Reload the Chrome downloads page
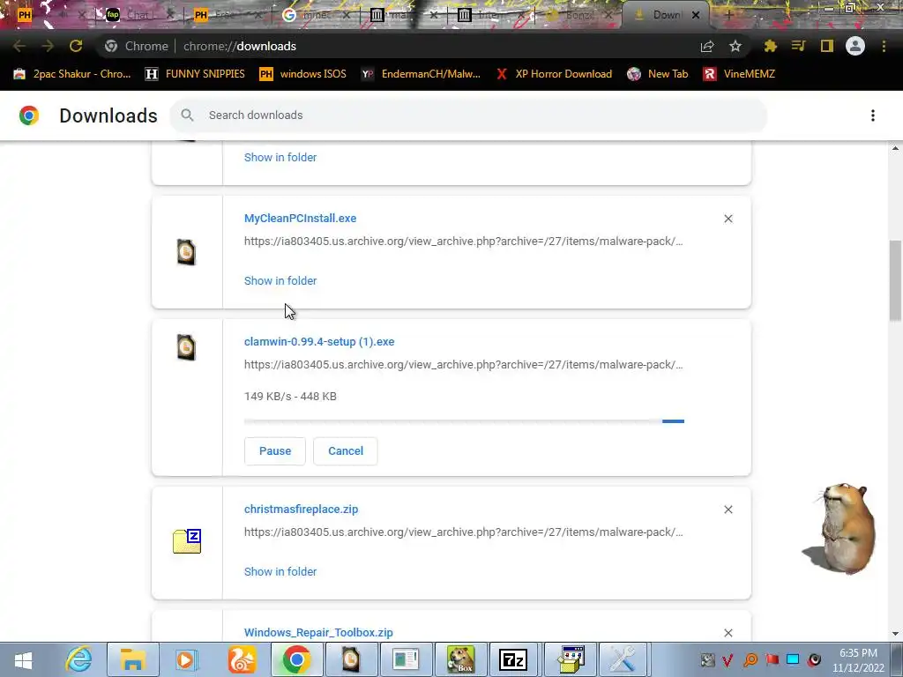 (76, 46)
